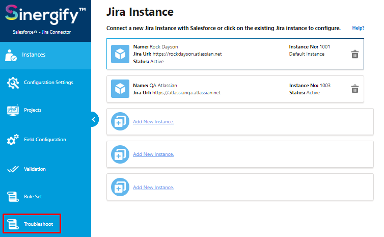
Task: Select the Rock Dayson name text
Action: point(164,47)
